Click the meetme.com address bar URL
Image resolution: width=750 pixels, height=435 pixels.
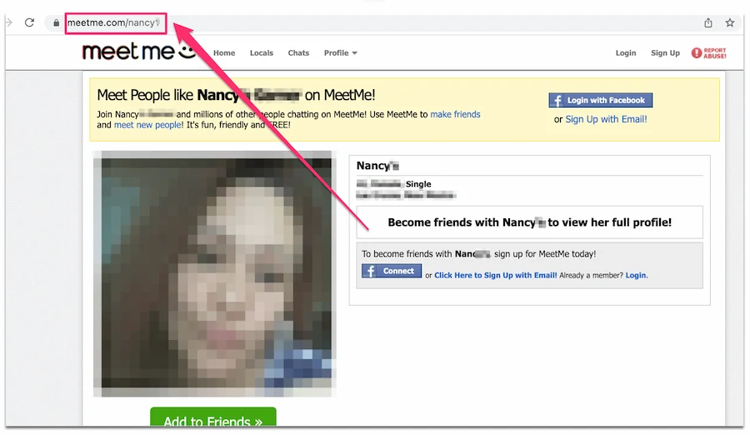(x=113, y=22)
